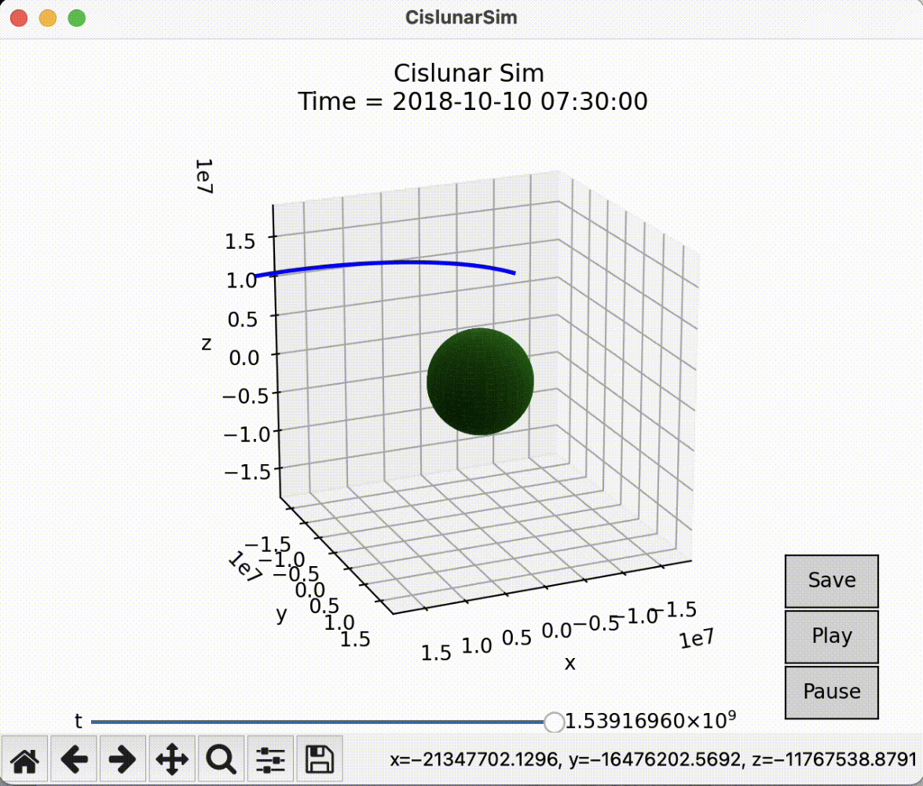
Task: Click the yellow minimize window button
Action: click(48, 18)
